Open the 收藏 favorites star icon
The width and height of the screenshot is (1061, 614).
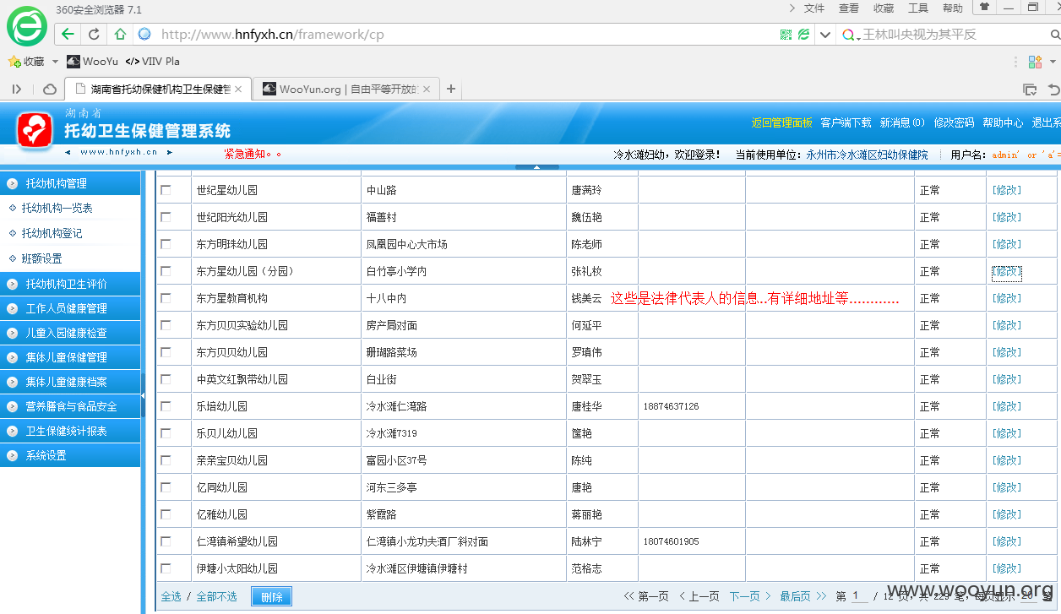(x=14, y=62)
